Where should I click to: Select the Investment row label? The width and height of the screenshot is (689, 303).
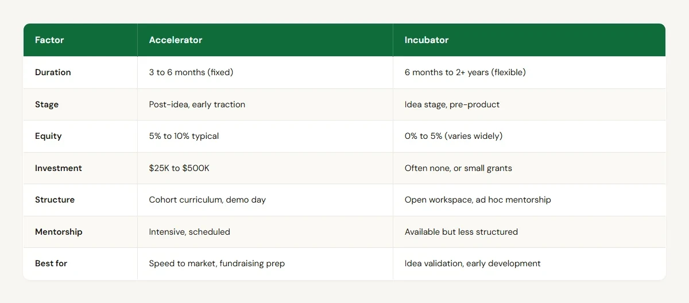pos(80,168)
